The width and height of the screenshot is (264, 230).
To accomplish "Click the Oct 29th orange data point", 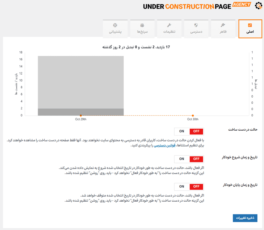I will pyautogui.click(x=81, y=116).
